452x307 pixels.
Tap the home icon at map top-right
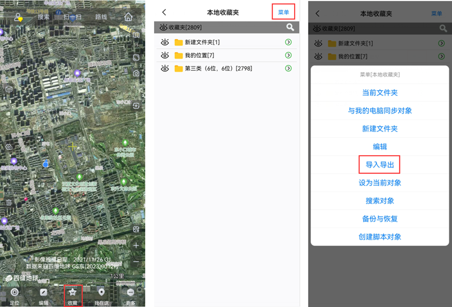pos(128,17)
